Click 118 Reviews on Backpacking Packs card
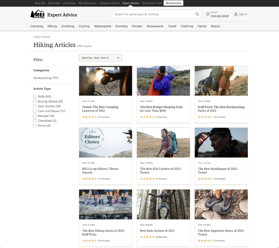This screenshot has height=248, width=279. pyautogui.click(x=219, y=117)
